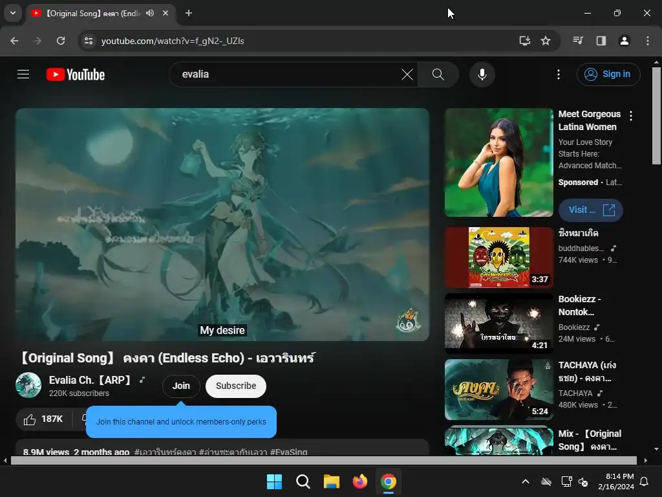Viewport: 662px width, 497px height.
Task: Launch Firefox from the taskbar
Action: click(359, 481)
